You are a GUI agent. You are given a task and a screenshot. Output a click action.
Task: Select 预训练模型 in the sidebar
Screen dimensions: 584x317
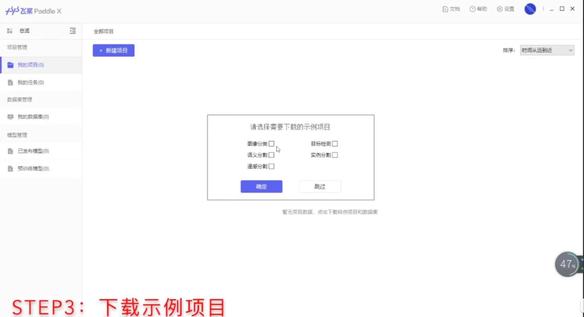coord(10,169)
